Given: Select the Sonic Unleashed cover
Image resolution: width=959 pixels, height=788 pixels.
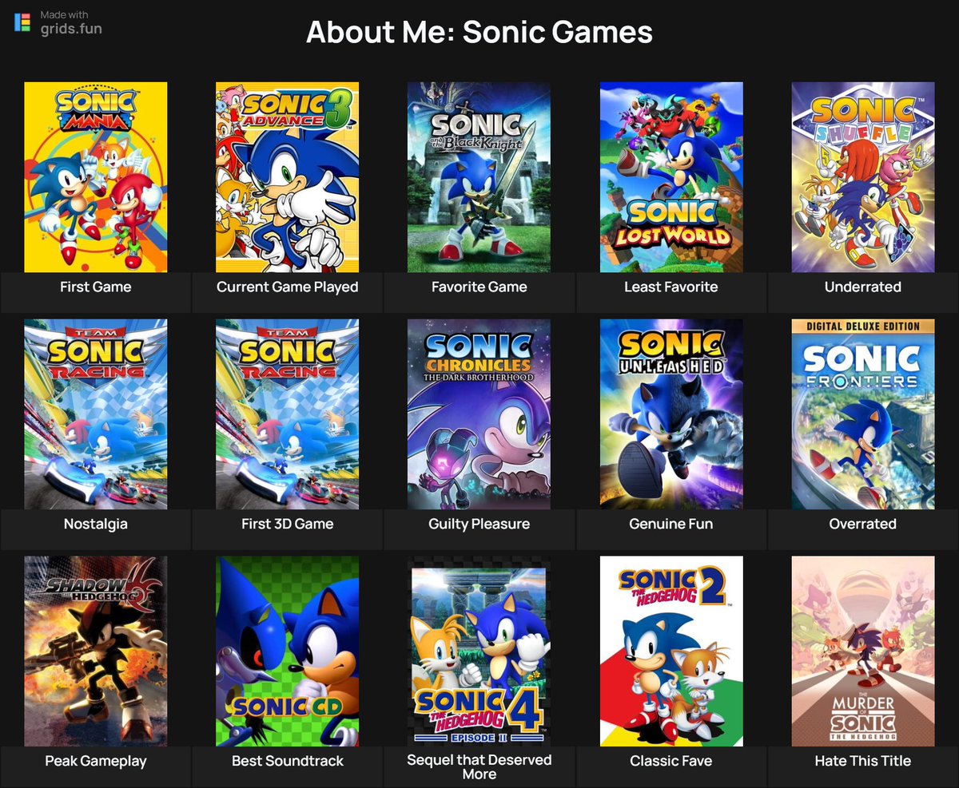Looking at the screenshot, I should pos(671,414).
